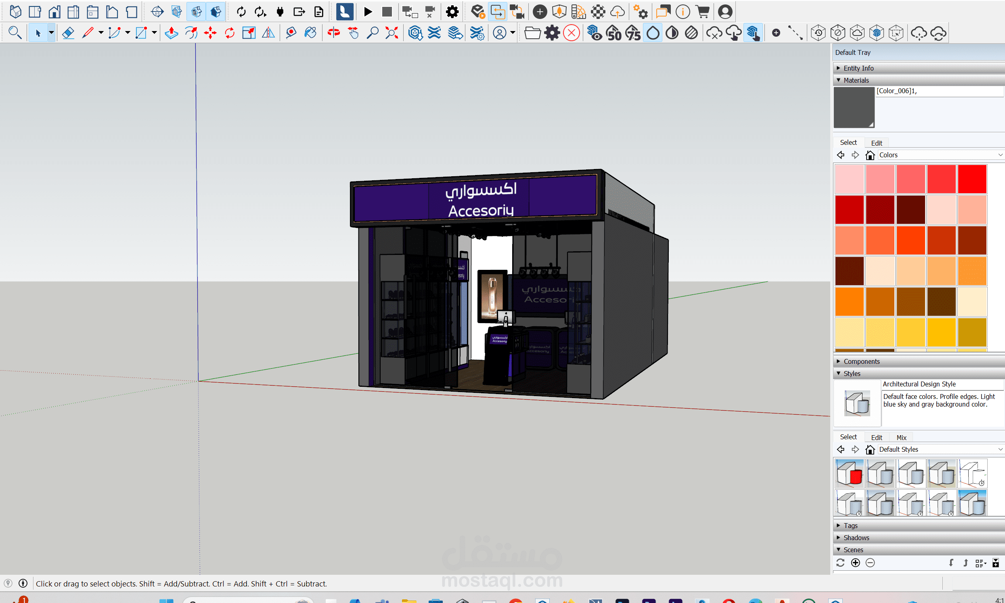
Task: Select the Rotate tool
Action: pos(230,33)
